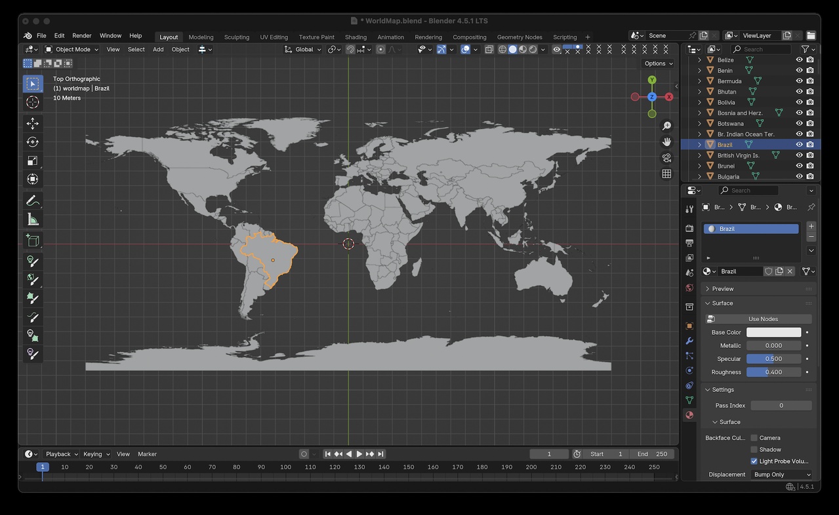The height and width of the screenshot is (515, 839).
Task: Select the Rotate tool
Action: pyautogui.click(x=33, y=142)
